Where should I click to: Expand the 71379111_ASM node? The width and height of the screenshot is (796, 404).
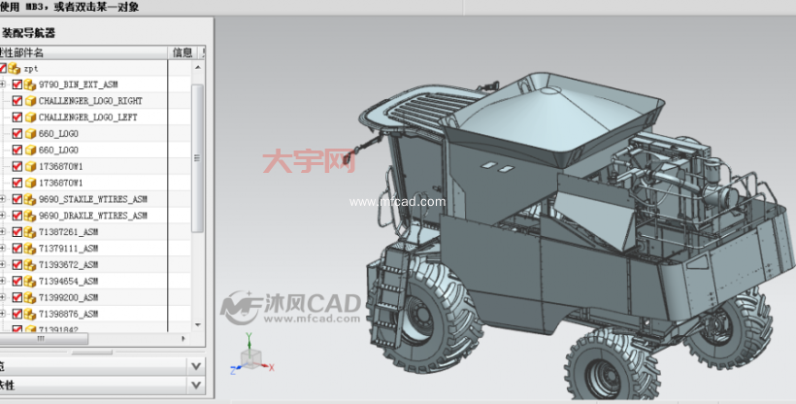[3, 249]
